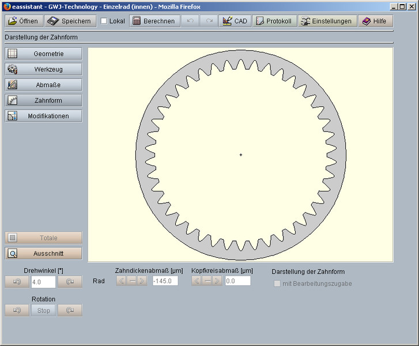Save with the Speichern button
Viewport: 419px width, 346px height.
click(x=69, y=21)
